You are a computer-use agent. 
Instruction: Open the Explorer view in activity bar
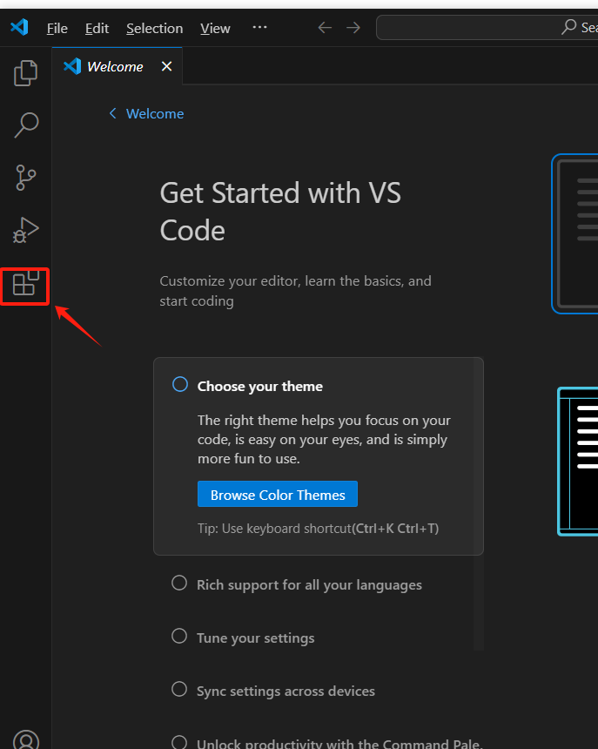26,73
